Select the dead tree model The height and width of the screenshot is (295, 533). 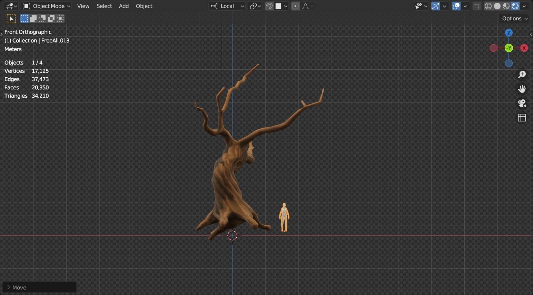point(228,179)
